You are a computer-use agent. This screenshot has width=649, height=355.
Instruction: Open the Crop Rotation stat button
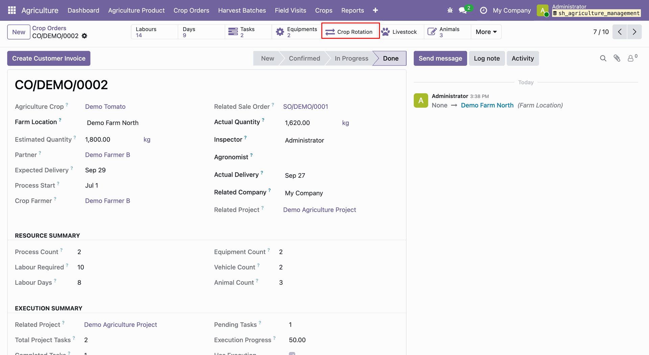[351, 32]
